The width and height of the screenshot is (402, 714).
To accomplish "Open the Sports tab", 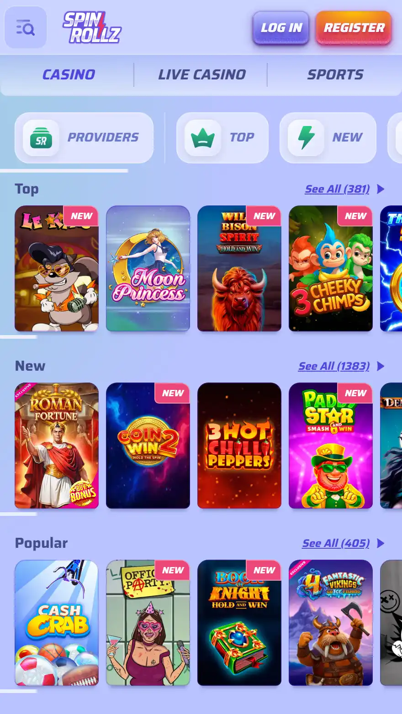I will coord(335,74).
